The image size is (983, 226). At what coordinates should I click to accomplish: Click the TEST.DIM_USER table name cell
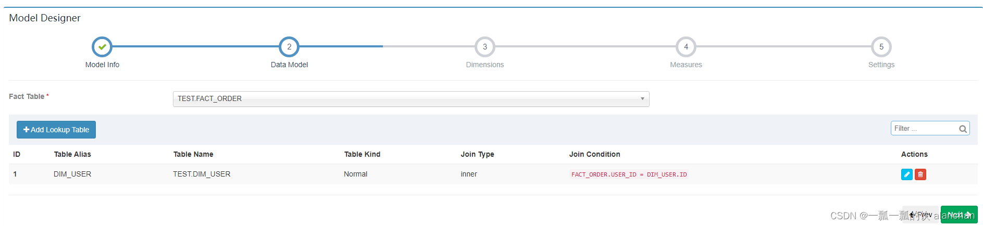click(202, 174)
